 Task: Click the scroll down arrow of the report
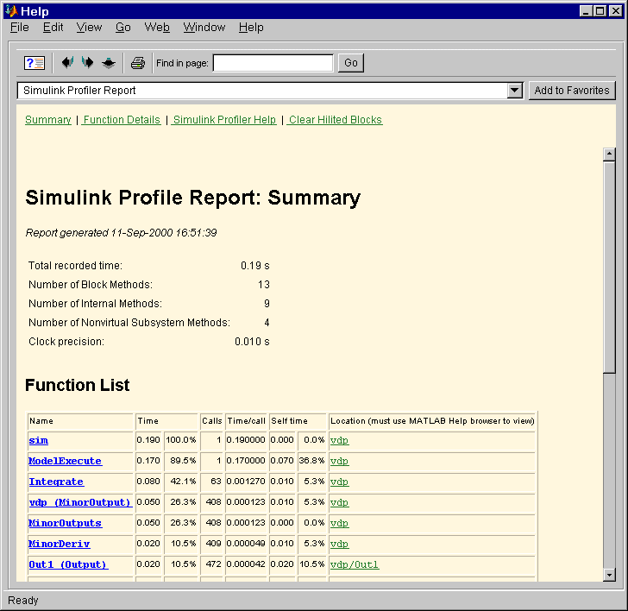coord(609,575)
